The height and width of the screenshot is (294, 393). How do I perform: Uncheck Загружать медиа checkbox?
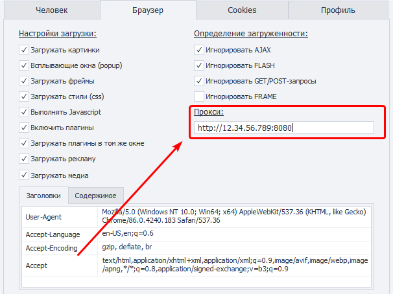(x=24, y=175)
